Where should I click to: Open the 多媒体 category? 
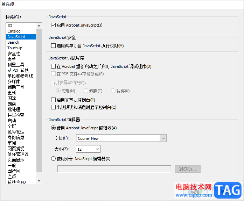[x=21, y=81]
